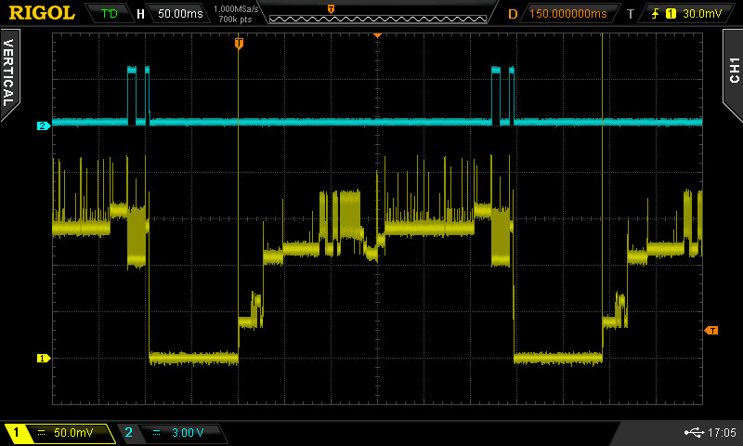Select channel 1 label at bottom

click(16, 432)
